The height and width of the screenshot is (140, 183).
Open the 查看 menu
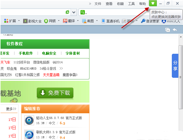click(109, 4)
